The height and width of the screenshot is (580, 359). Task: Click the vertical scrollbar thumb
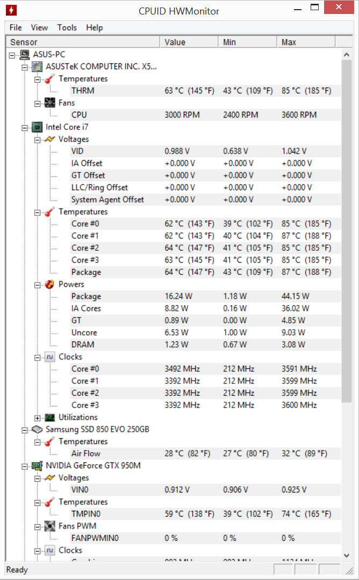point(347,231)
